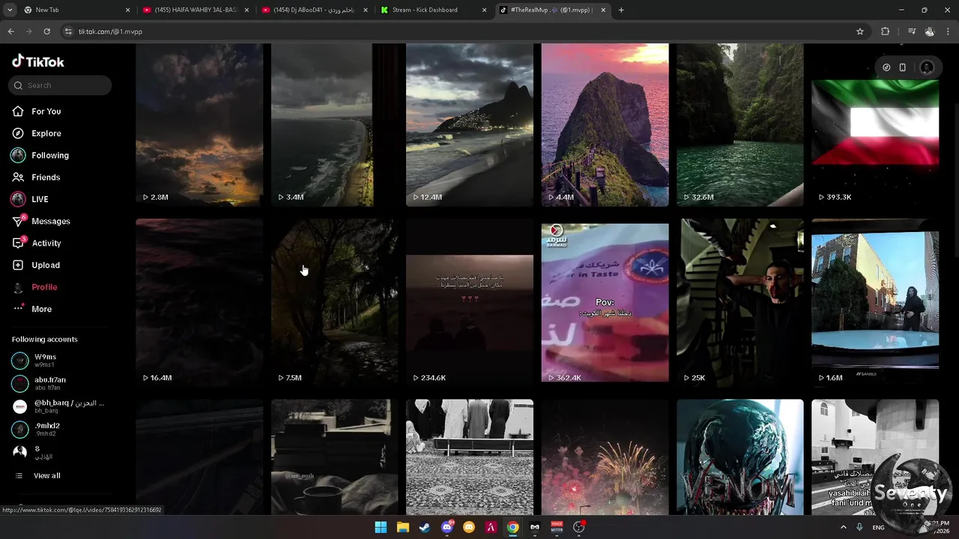Show hidden system tray icons
This screenshot has height=539, width=959.
[x=843, y=527]
